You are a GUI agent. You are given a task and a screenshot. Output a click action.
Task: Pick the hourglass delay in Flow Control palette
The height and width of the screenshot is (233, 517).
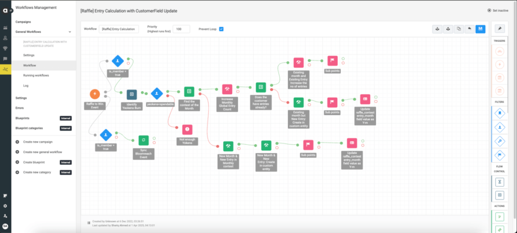coord(500,181)
